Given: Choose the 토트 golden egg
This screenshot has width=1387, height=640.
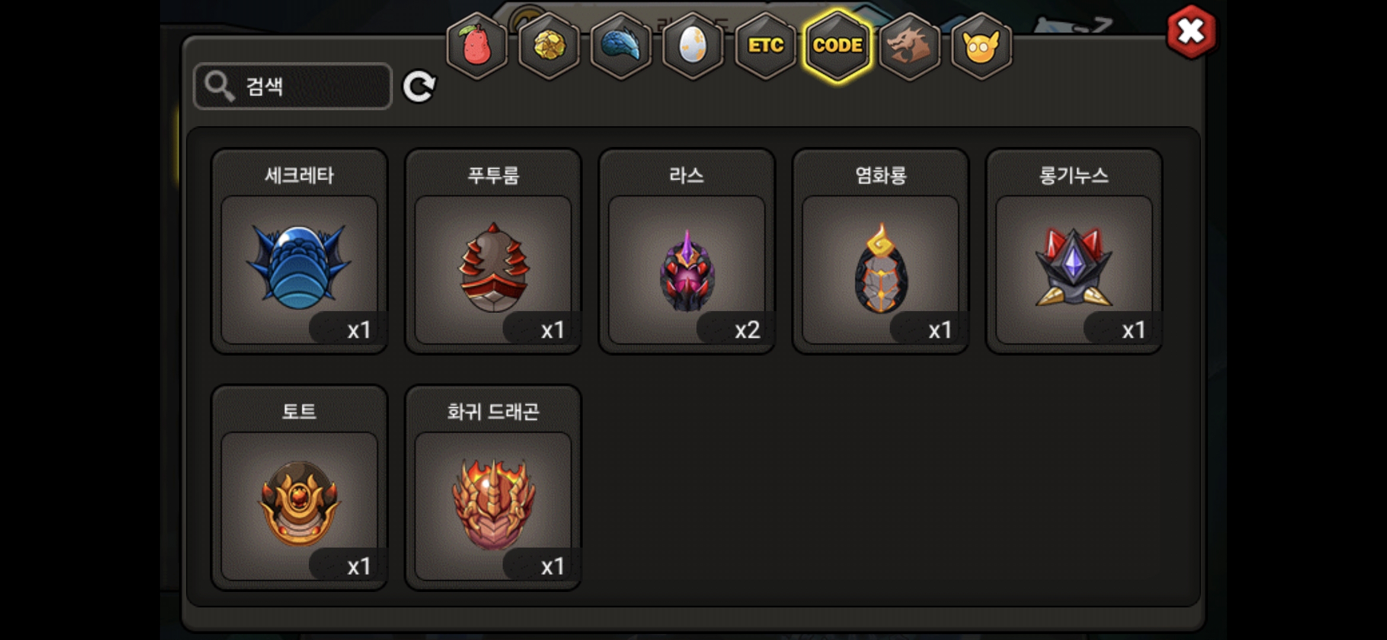Looking at the screenshot, I should click(x=299, y=488).
